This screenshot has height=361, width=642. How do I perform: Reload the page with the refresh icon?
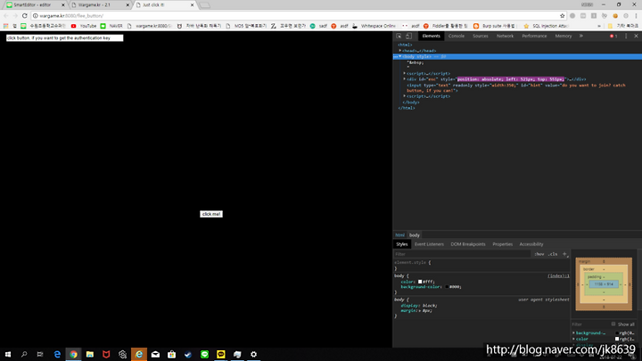(x=25, y=15)
